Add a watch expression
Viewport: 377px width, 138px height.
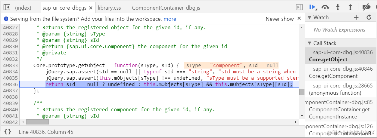click(x=356, y=17)
